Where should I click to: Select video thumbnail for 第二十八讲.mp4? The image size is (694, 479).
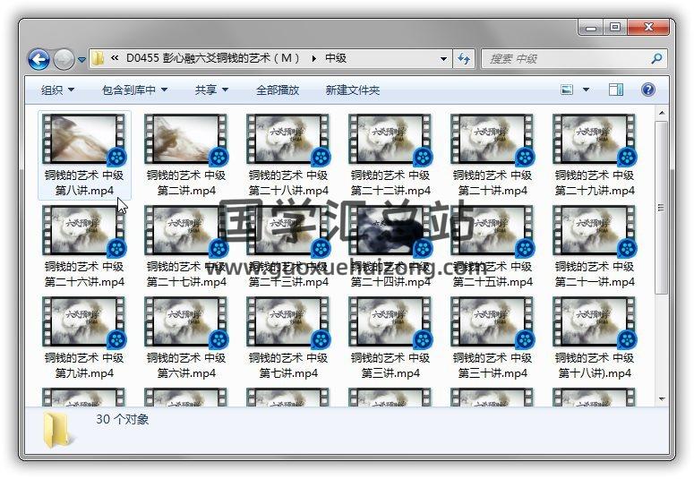(x=288, y=139)
